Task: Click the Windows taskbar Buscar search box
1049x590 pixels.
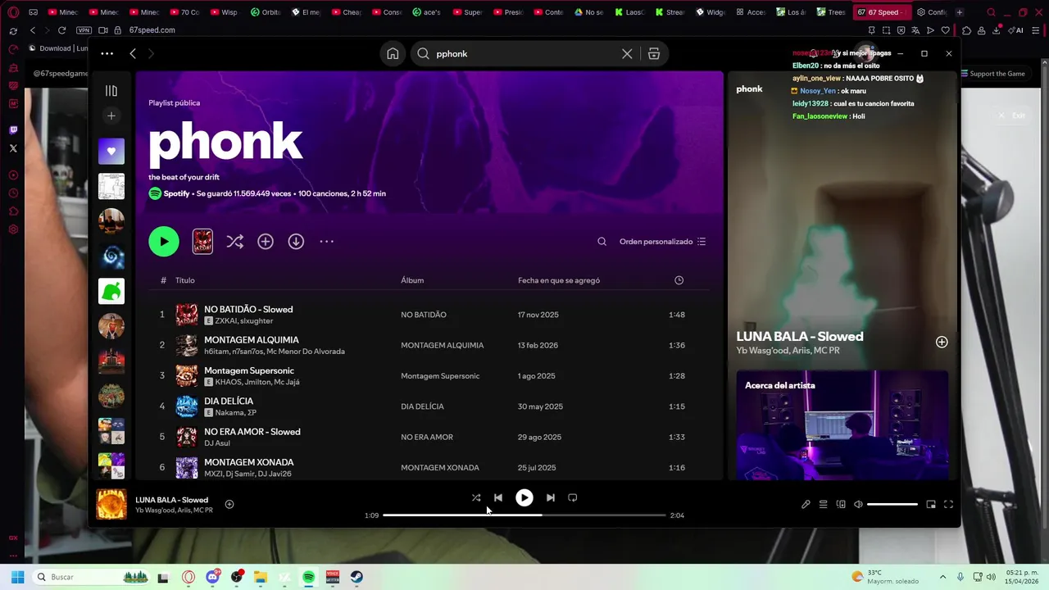Action: pyautogui.click(x=93, y=577)
